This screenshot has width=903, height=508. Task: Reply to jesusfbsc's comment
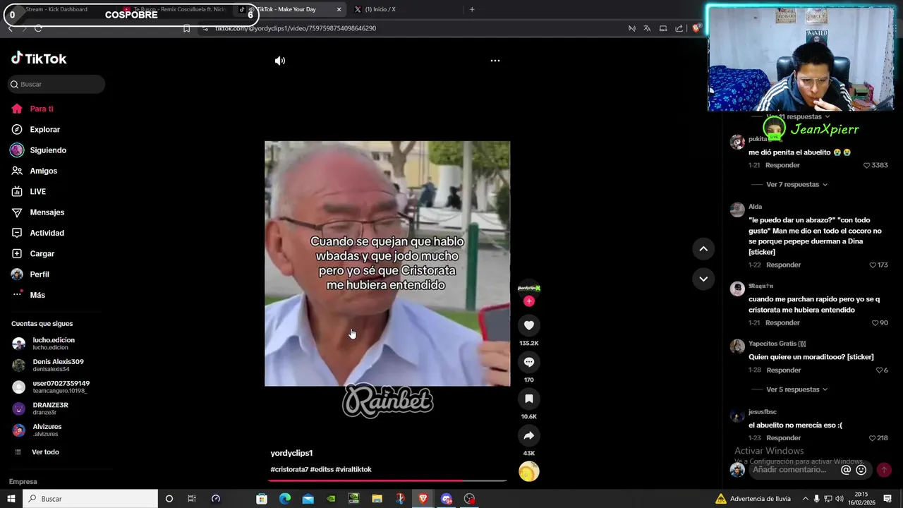[x=783, y=438]
